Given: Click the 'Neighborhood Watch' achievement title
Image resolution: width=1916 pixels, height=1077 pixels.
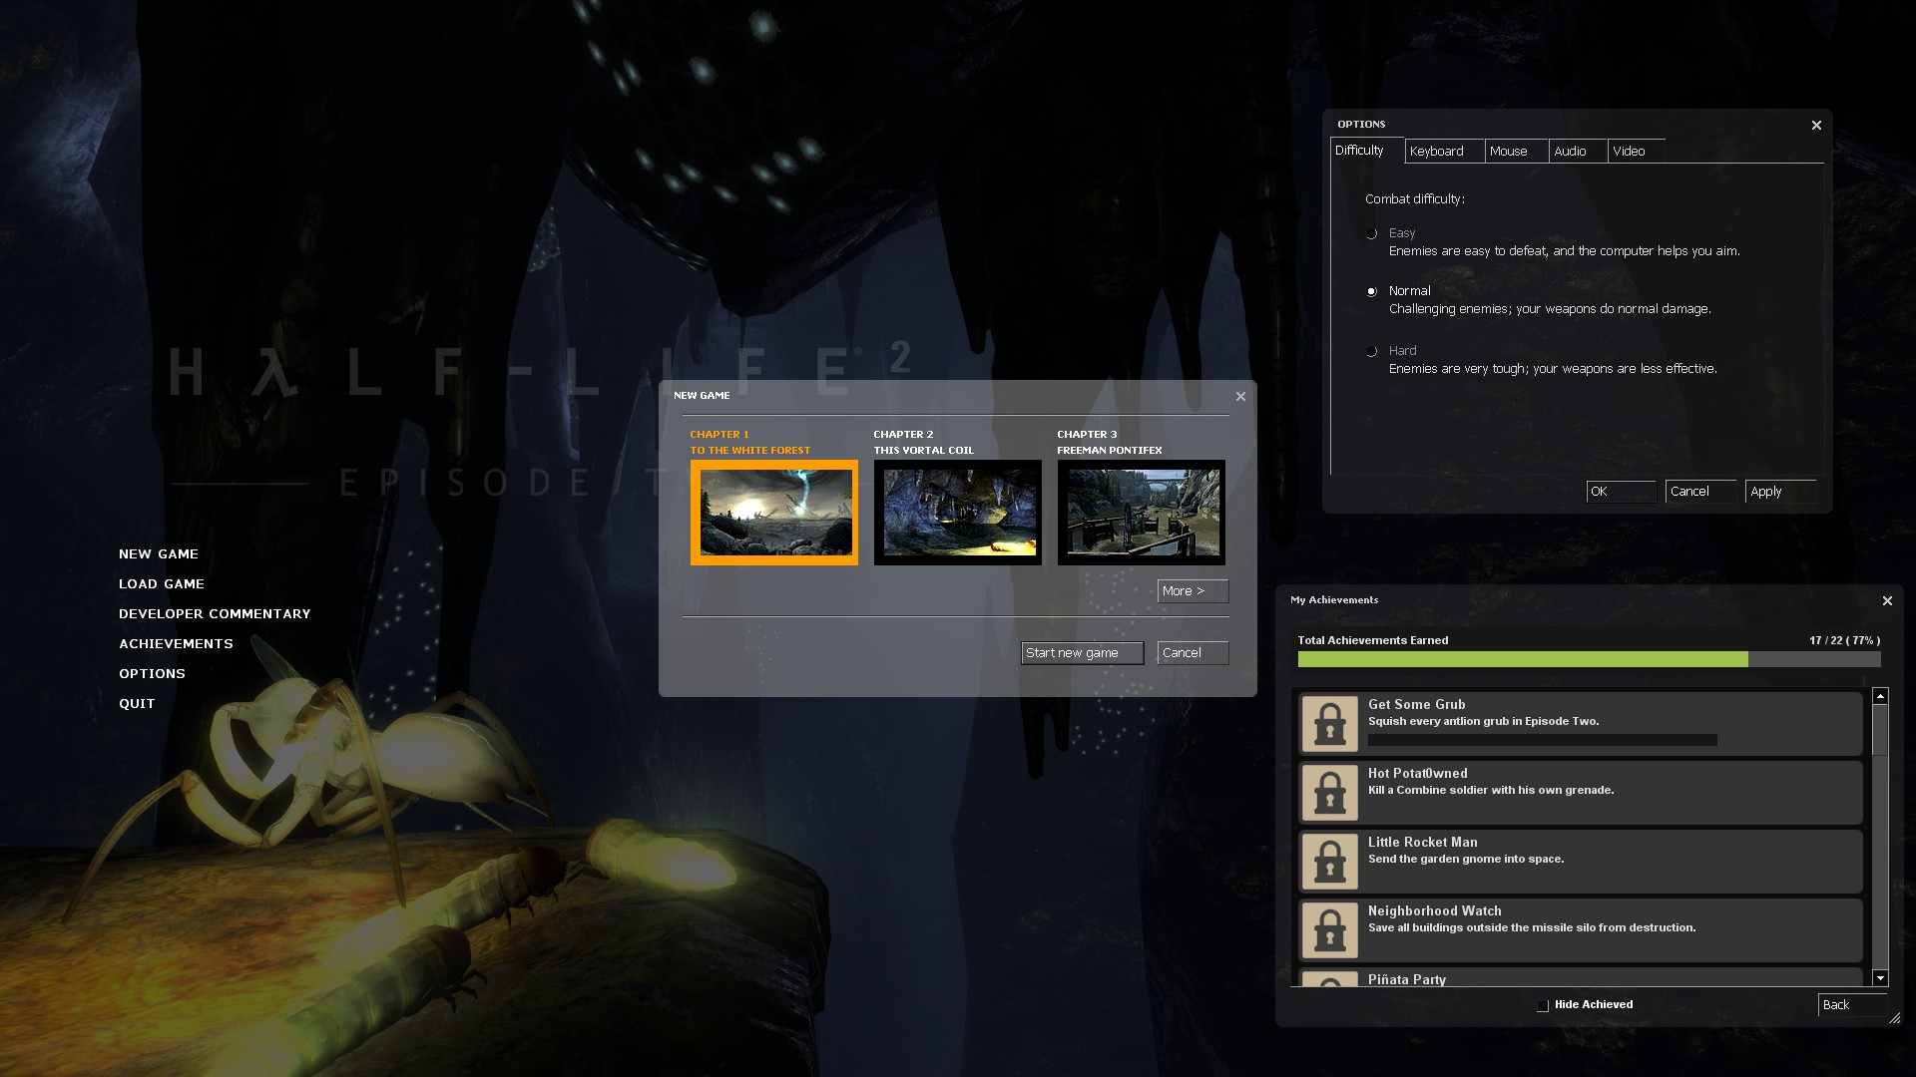Looking at the screenshot, I should (1434, 911).
